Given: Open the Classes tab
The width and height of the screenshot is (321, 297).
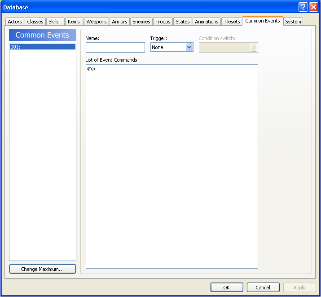Looking at the screenshot, I should tap(35, 22).
